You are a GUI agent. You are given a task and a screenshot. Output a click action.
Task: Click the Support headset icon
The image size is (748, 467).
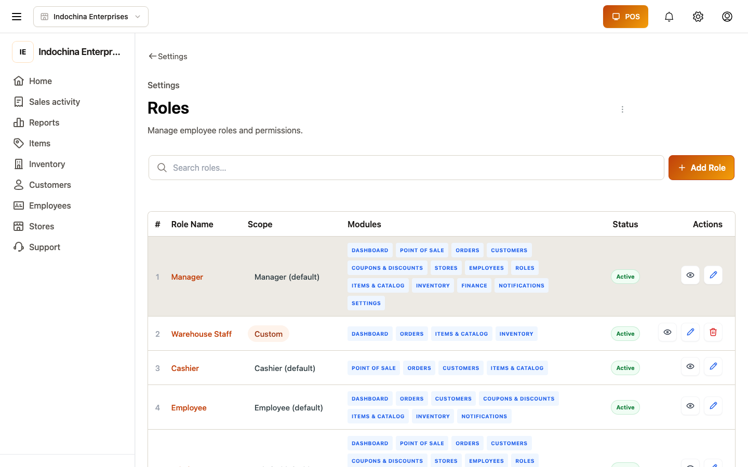19,247
